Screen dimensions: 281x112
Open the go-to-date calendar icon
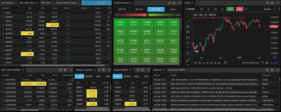click(x=225, y=62)
